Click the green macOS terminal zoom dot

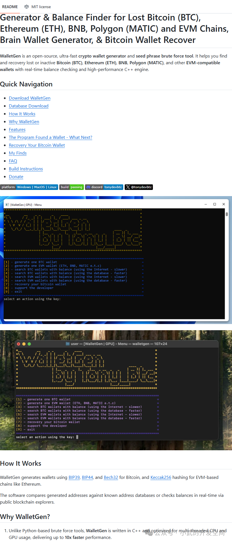29,344
